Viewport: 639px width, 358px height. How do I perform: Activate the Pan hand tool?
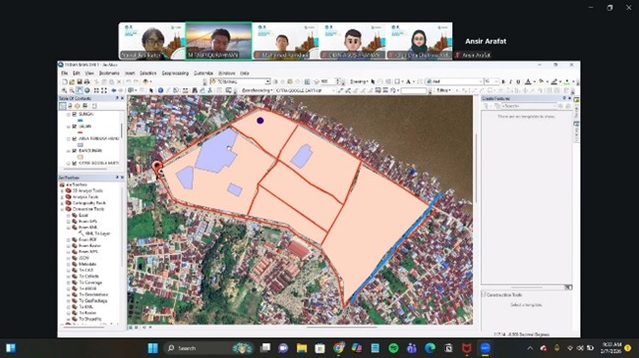point(80,90)
